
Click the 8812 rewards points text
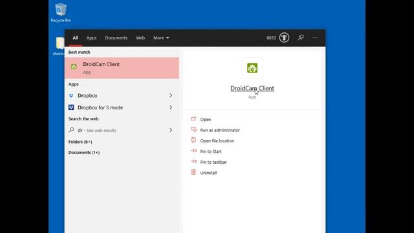pyautogui.click(x=271, y=38)
